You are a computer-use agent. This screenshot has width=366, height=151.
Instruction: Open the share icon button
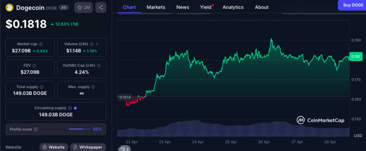point(101,8)
